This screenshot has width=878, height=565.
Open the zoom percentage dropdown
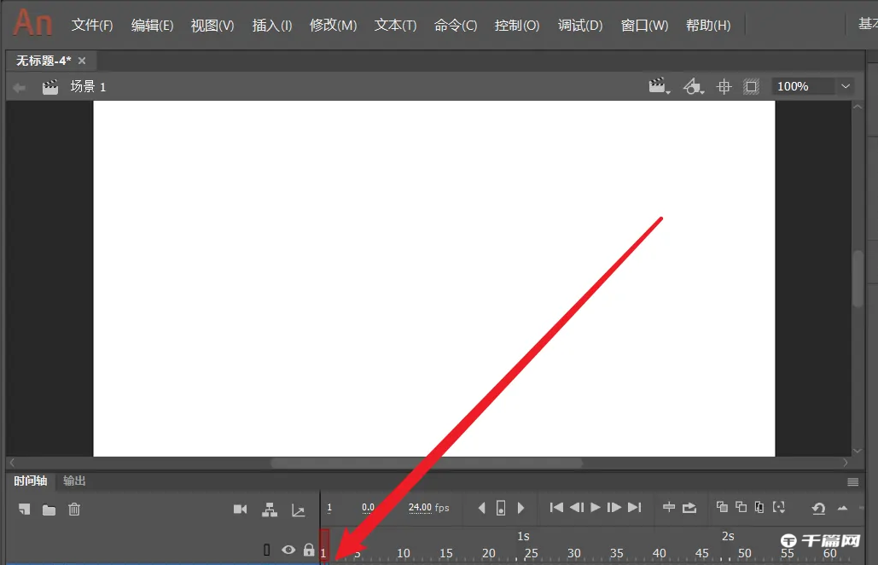pos(845,85)
